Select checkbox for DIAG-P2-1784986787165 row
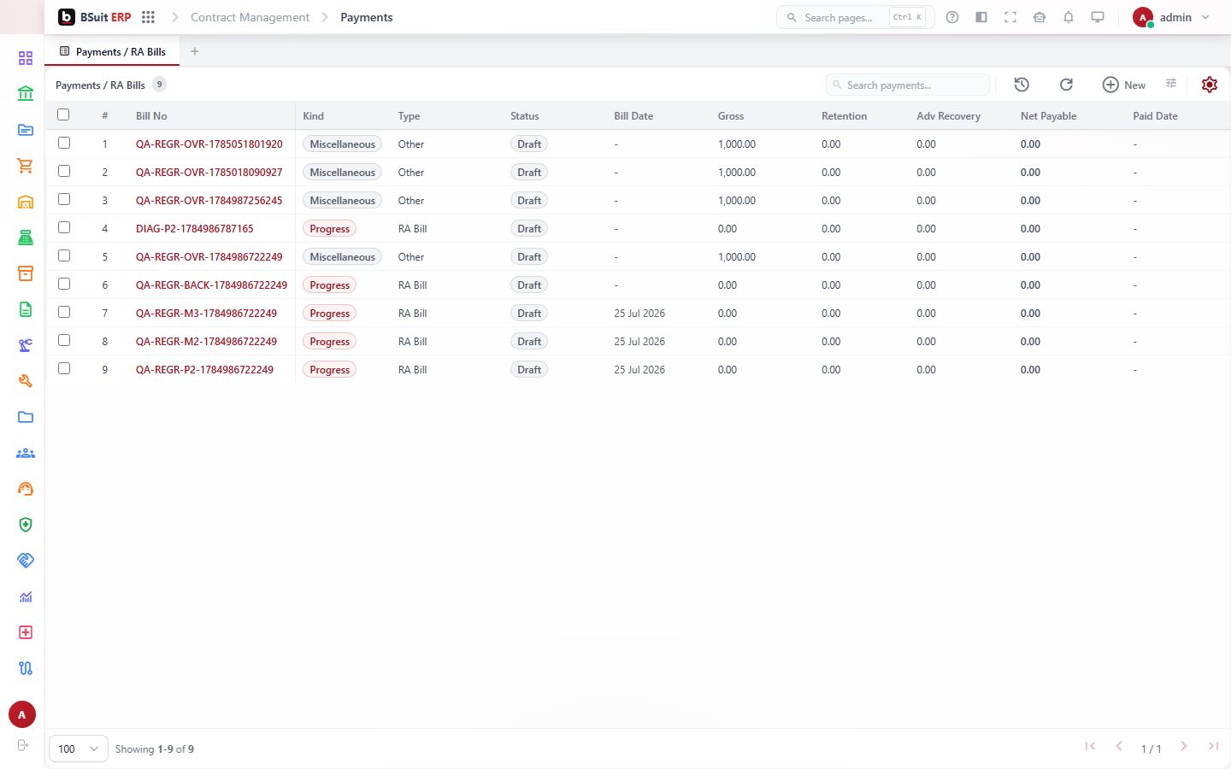Viewport: 1231px width, 769px height. click(64, 227)
